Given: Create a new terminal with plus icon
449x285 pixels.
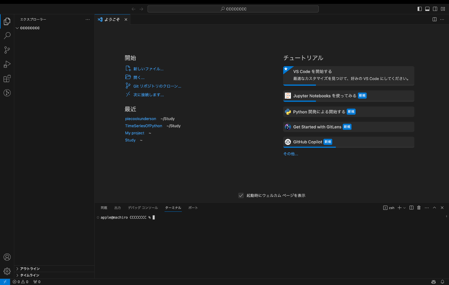Looking at the screenshot, I should [x=400, y=208].
